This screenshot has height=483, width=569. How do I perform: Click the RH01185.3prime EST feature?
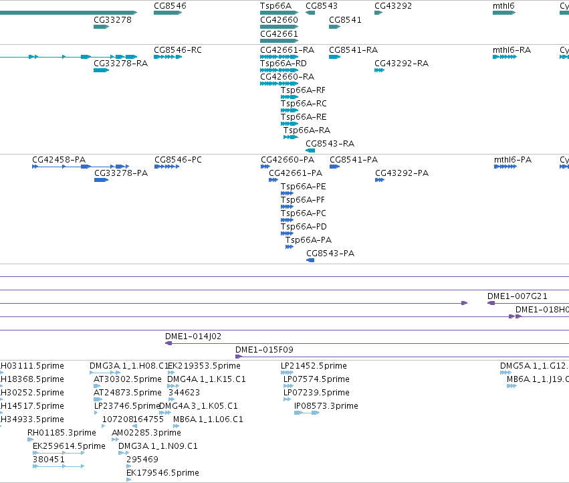(31, 440)
